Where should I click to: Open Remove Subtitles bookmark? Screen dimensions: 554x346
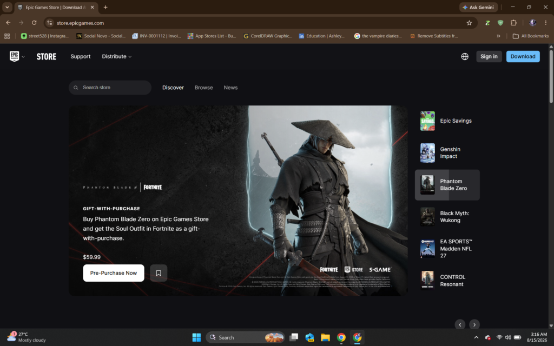click(x=434, y=36)
